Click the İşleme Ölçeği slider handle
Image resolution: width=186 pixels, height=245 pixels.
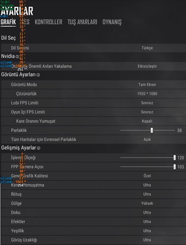tap(175, 158)
